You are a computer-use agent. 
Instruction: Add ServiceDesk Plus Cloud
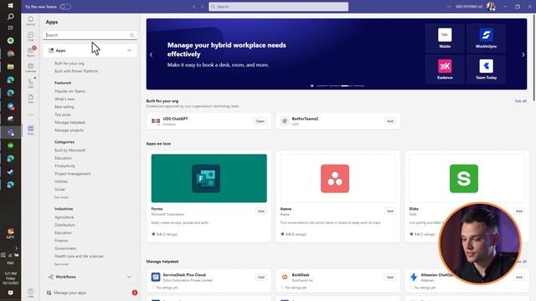coord(261,277)
